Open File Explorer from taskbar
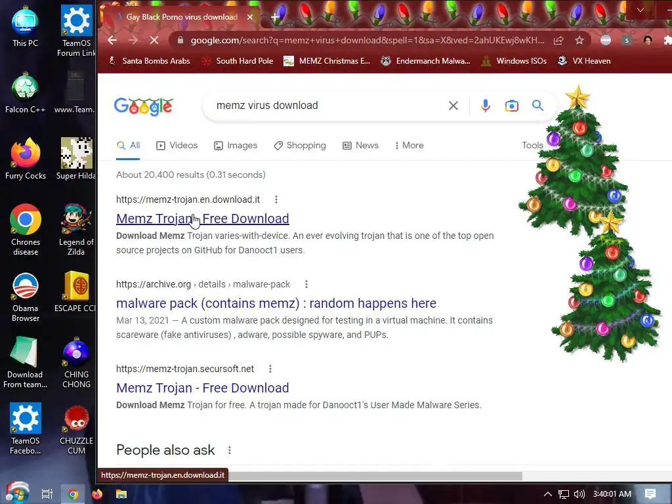The image size is (672, 504). coord(121,494)
